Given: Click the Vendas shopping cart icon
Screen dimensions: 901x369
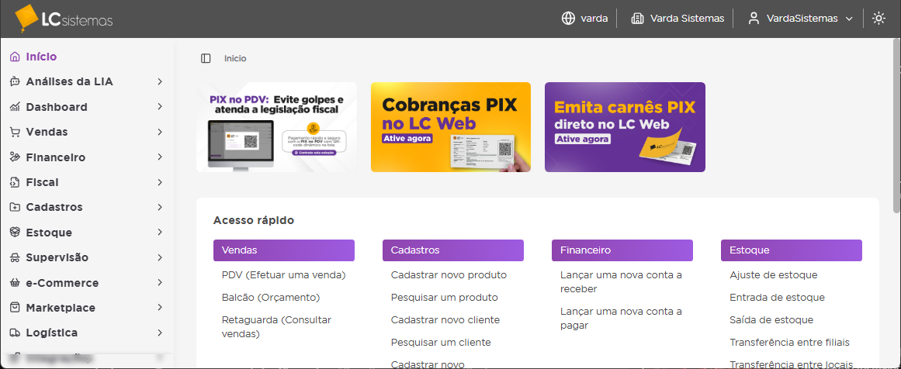Looking at the screenshot, I should tap(15, 132).
